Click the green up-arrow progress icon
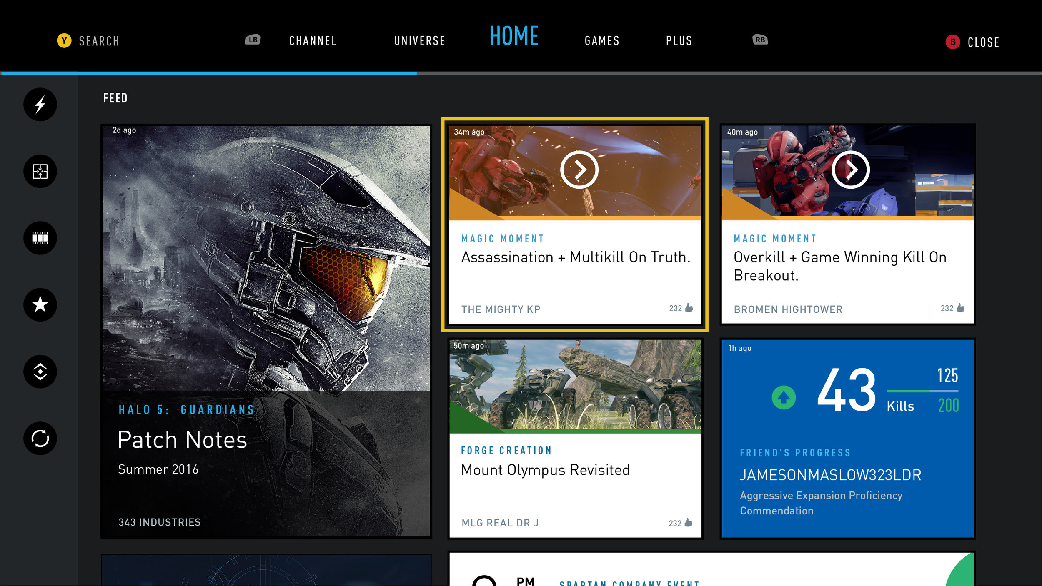1042x586 pixels. point(784,397)
